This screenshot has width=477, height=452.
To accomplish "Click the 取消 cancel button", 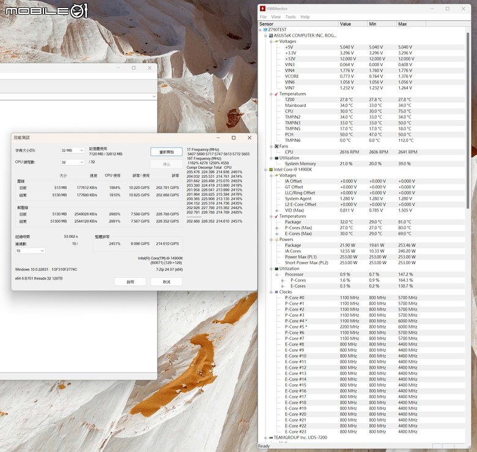I will pos(166,282).
